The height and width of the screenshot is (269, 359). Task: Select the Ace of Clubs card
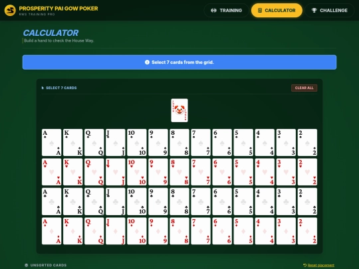[51, 201]
